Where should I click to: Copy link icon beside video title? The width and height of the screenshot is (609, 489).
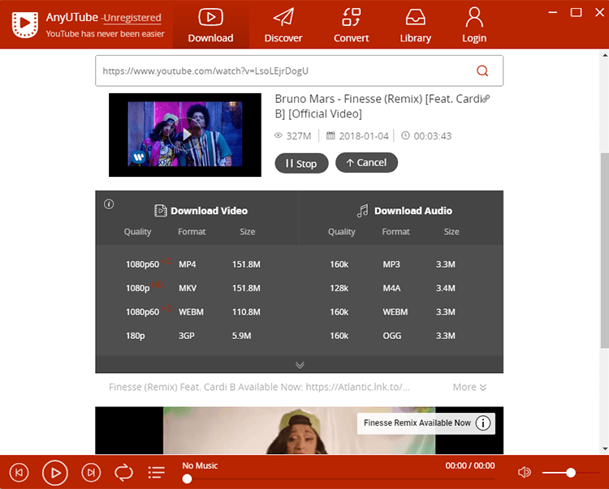coord(486,99)
